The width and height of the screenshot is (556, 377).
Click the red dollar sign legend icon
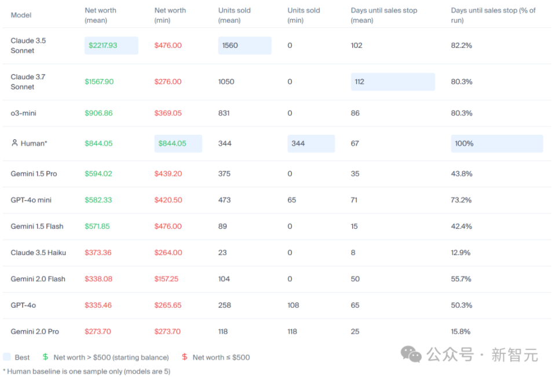pyautogui.click(x=184, y=357)
